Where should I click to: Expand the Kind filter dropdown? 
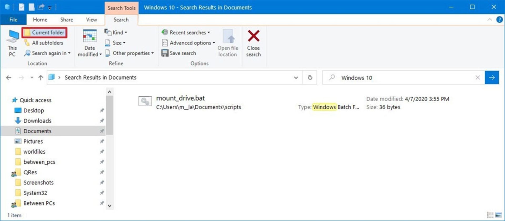(116, 33)
